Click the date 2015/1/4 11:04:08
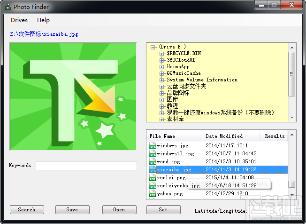Viewport: 306px width, 224px height. pos(229,177)
